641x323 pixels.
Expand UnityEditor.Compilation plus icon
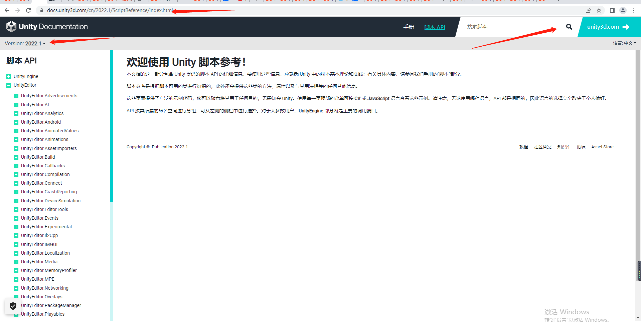point(16,175)
